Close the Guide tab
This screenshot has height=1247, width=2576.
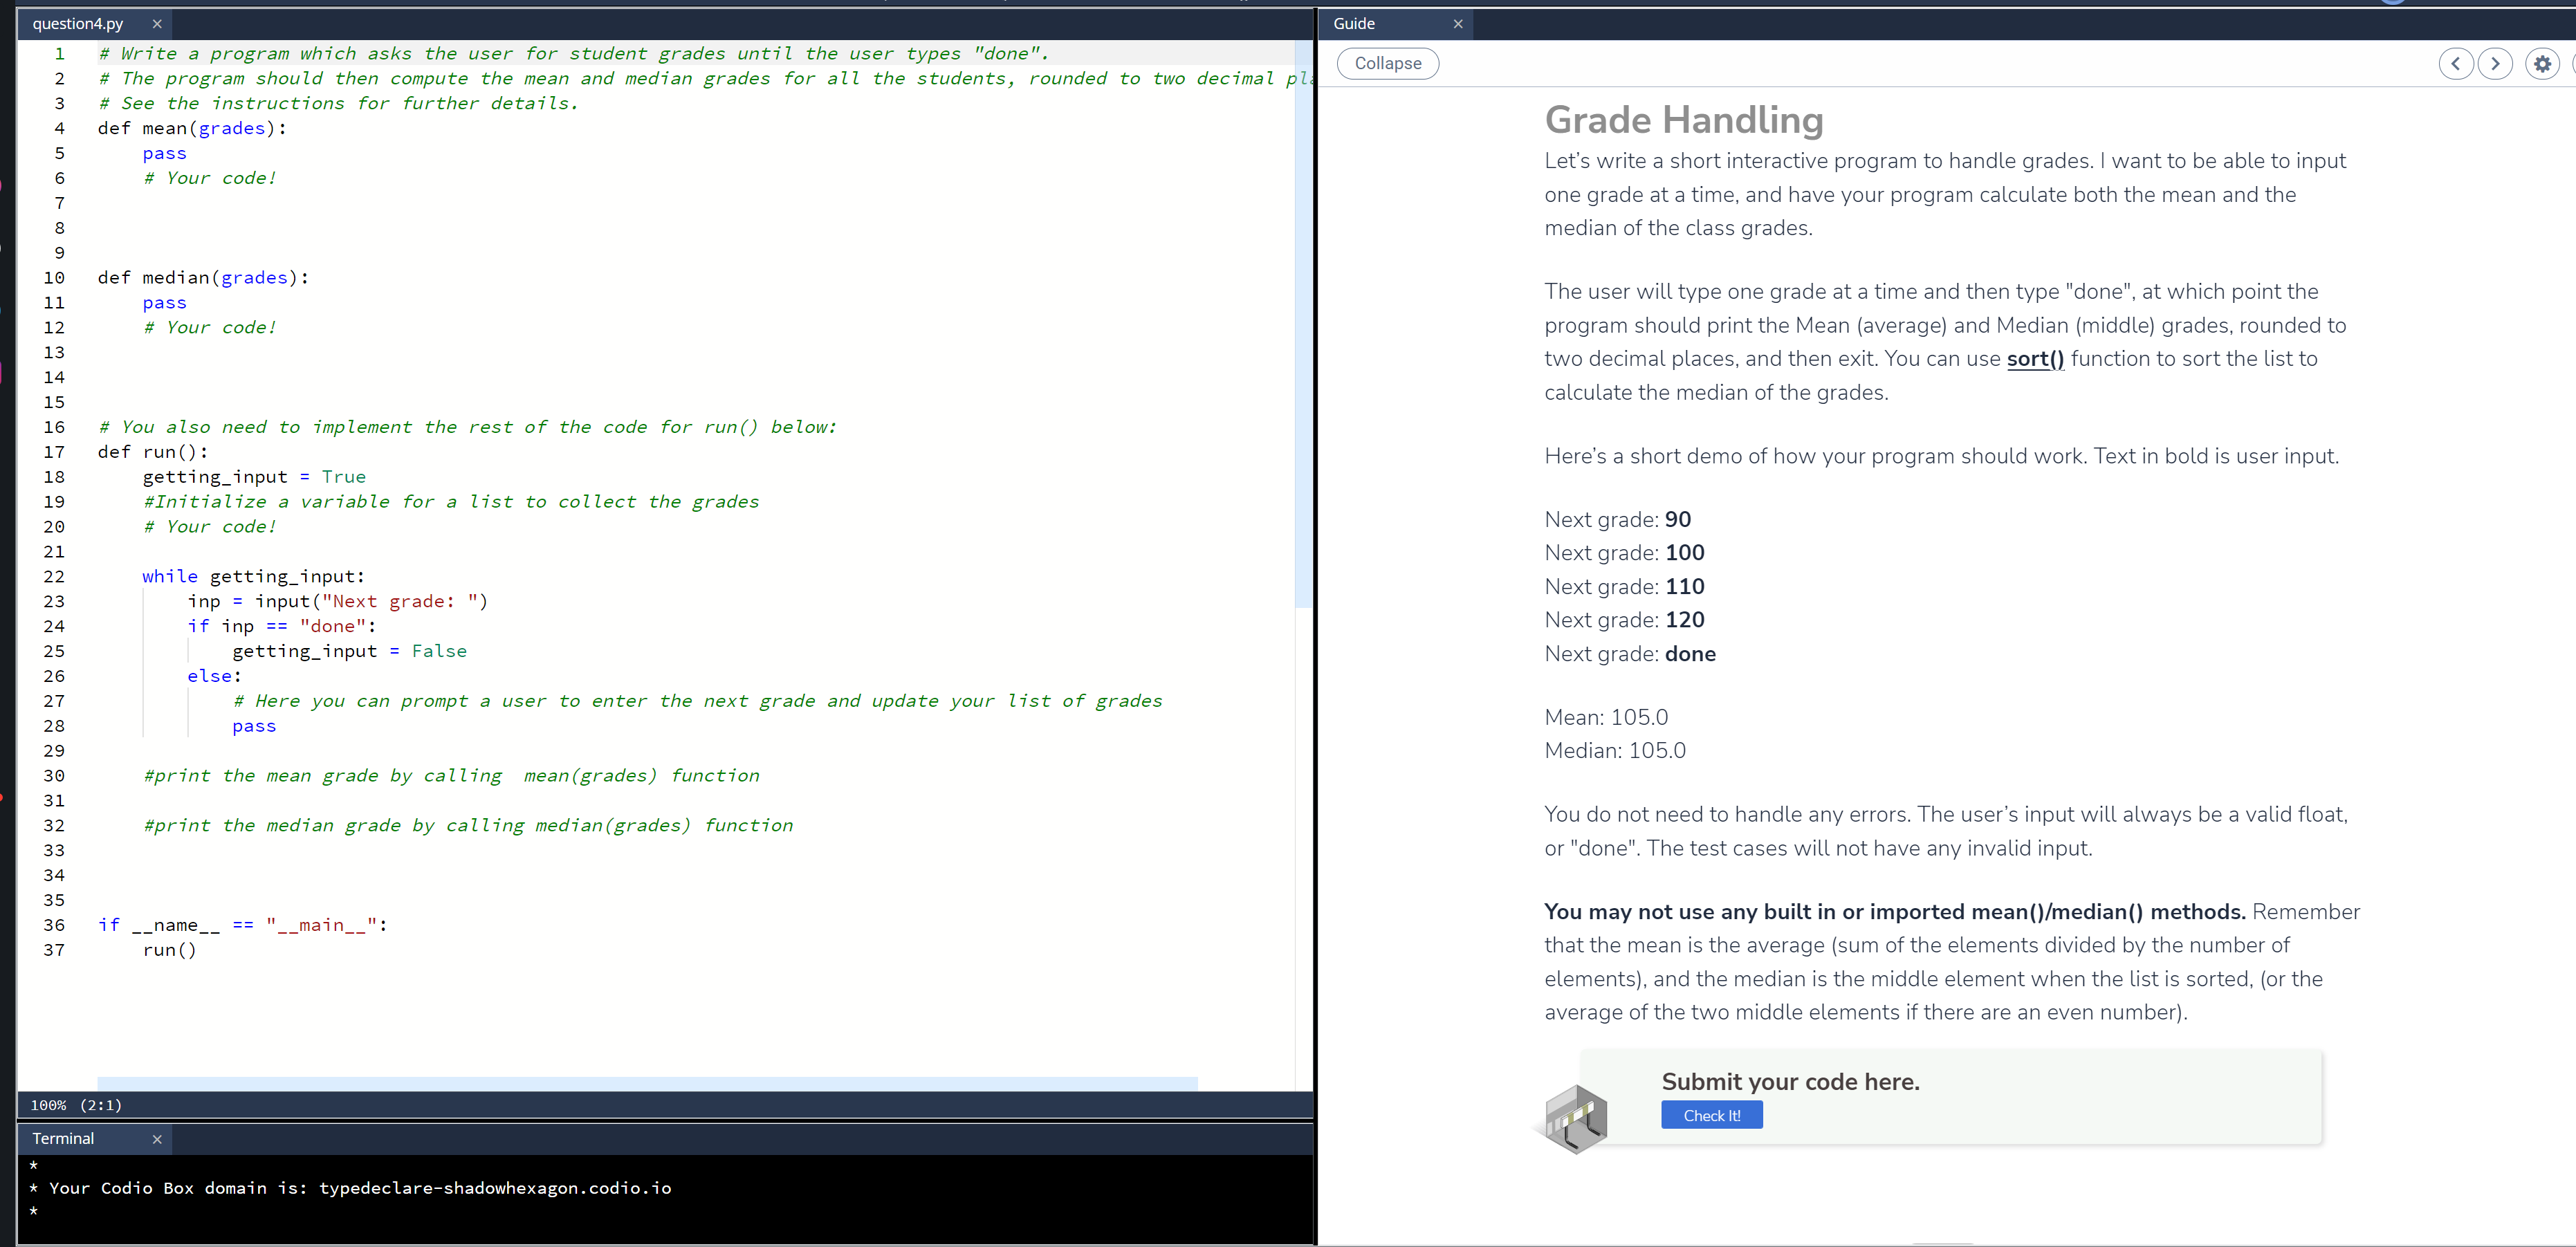(x=1458, y=24)
